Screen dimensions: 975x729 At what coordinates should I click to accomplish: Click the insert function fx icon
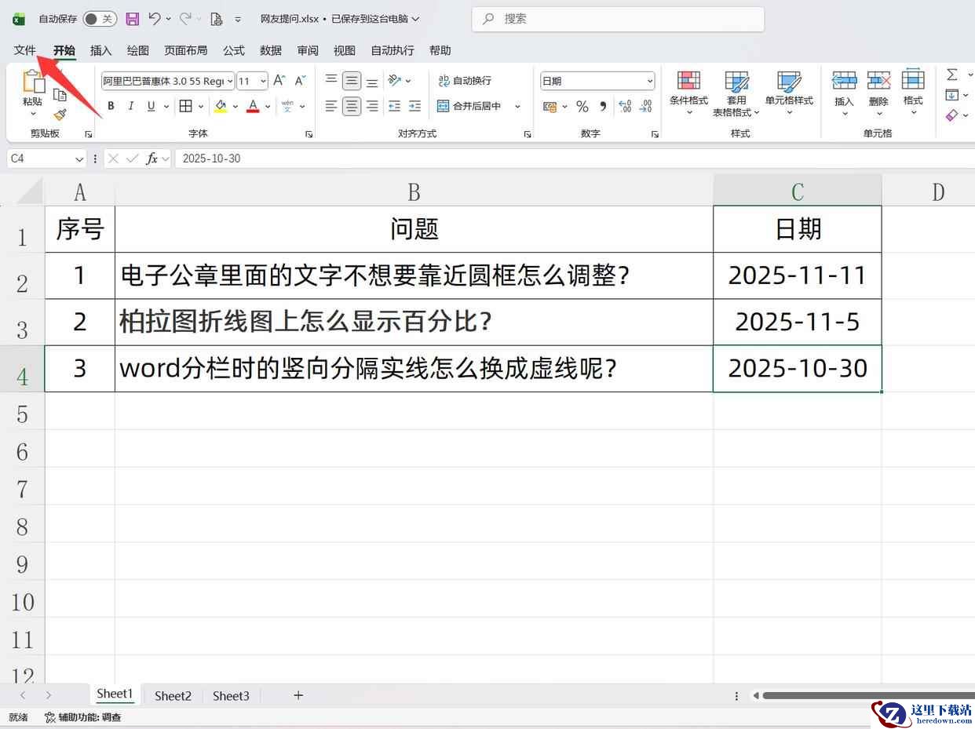point(152,159)
